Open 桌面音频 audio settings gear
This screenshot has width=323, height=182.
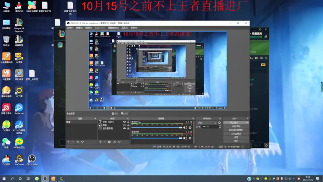(190, 138)
